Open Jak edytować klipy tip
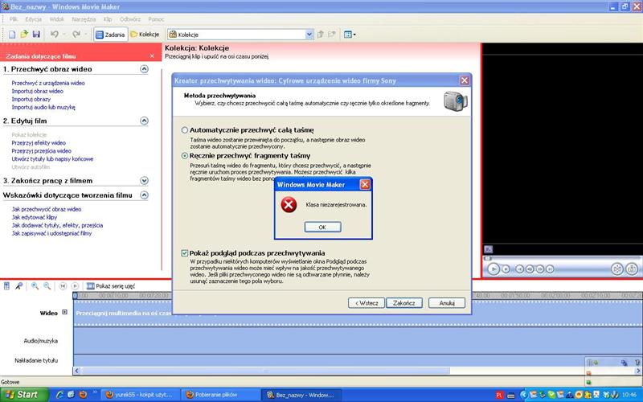Screen dimensions: 643x402 [35, 217]
